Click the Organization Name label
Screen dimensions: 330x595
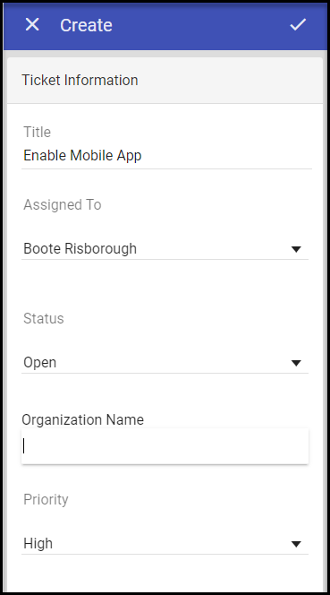[x=83, y=419]
